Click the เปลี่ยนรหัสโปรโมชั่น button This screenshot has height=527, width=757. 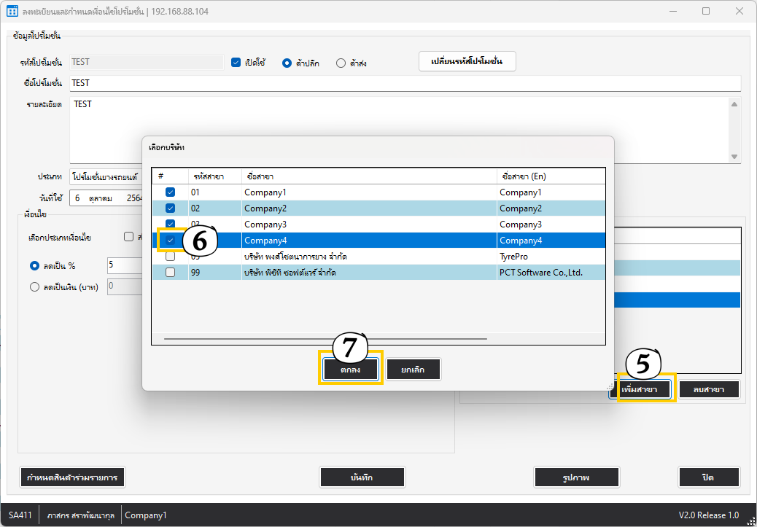click(x=467, y=62)
